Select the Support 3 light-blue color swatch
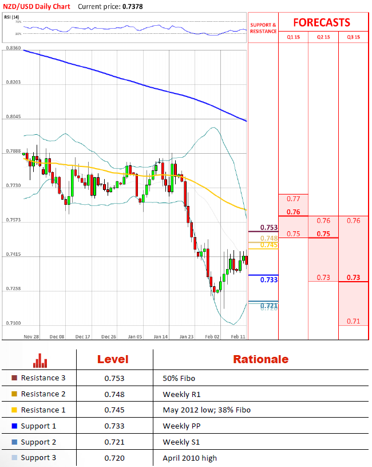372x467 pixels. pyautogui.click(x=14, y=458)
